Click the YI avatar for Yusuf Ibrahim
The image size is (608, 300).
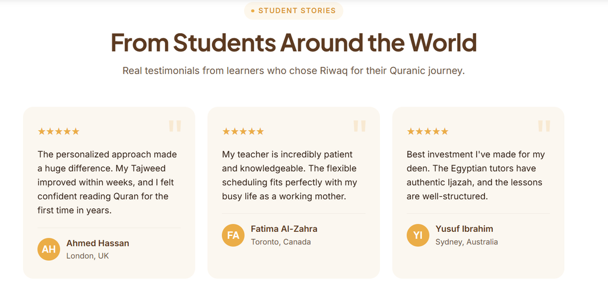(x=417, y=235)
